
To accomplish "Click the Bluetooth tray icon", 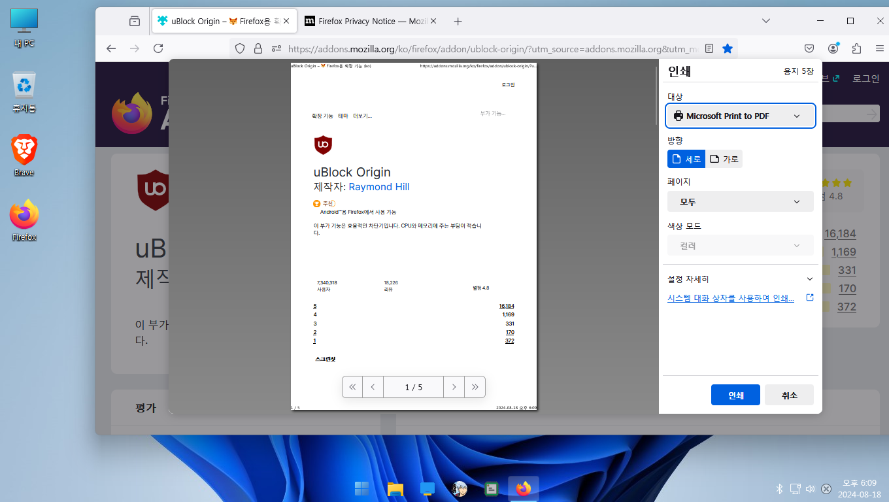I will (x=779, y=488).
